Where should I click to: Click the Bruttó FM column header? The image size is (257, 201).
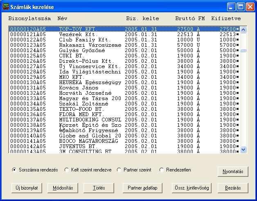[x=190, y=18]
